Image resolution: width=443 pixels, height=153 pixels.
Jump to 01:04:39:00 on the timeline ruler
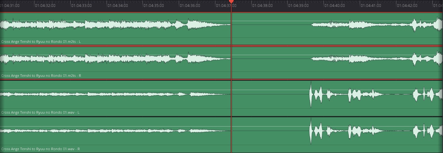(x=299, y=5)
